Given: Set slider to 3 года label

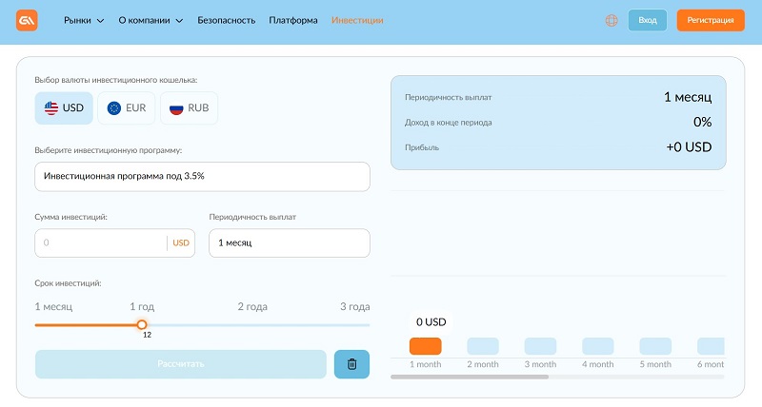Looking at the screenshot, I should 354,306.
